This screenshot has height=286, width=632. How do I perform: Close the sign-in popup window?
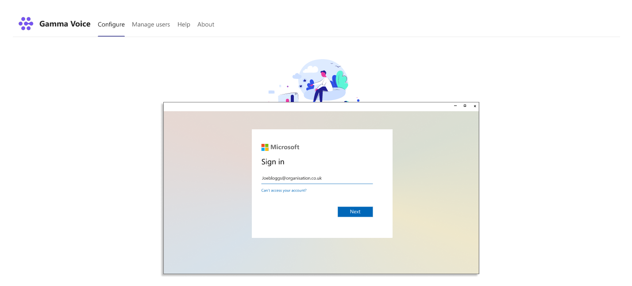click(x=475, y=106)
